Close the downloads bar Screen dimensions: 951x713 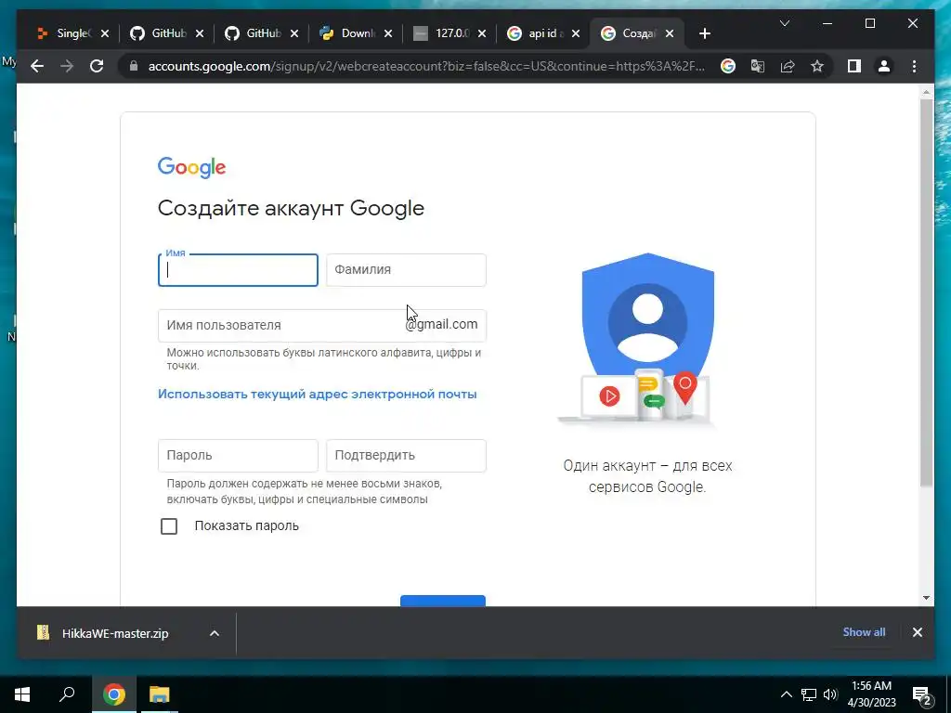[x=917, y=632]
